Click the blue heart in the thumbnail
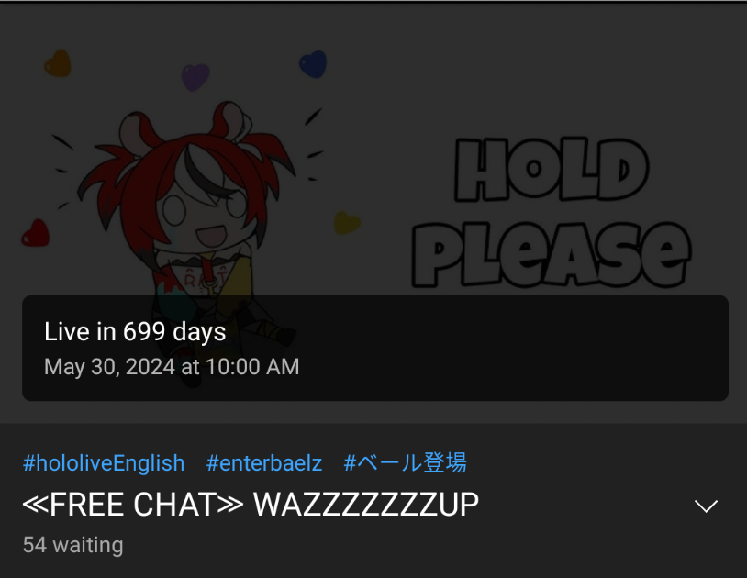Viewport: 747px width, 578px height. point(313,64)
